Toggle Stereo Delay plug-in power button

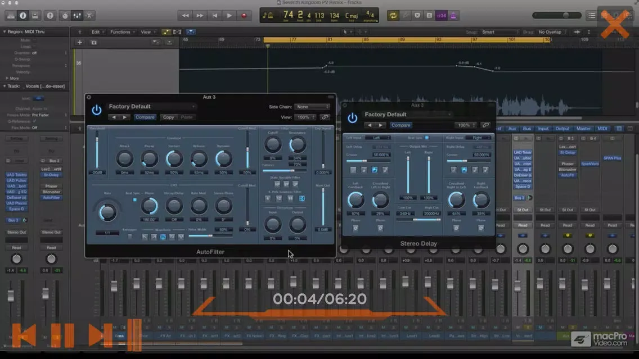(353, 118)
